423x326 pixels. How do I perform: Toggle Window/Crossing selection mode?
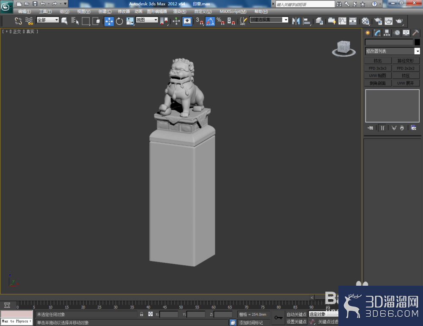[96, 21]
